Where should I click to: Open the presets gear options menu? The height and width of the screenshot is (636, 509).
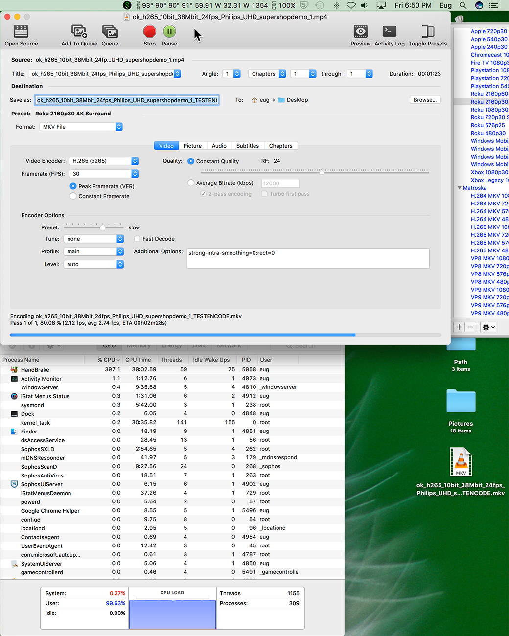[x=488, y=327]
